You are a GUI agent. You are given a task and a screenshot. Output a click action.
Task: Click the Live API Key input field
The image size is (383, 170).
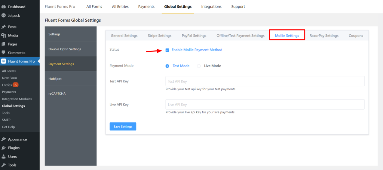265,104
